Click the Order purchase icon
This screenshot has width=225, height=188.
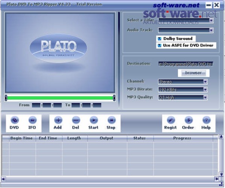click(188, 123)
